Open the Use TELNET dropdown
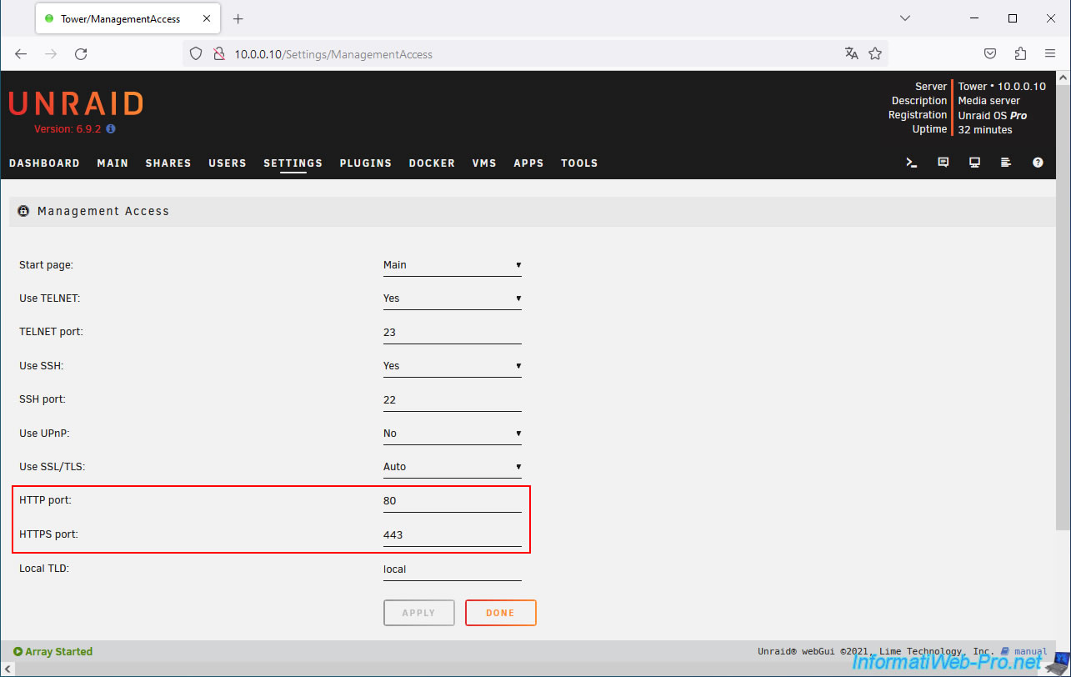This screenshot has height=677, width=1071. pos(452,298)
